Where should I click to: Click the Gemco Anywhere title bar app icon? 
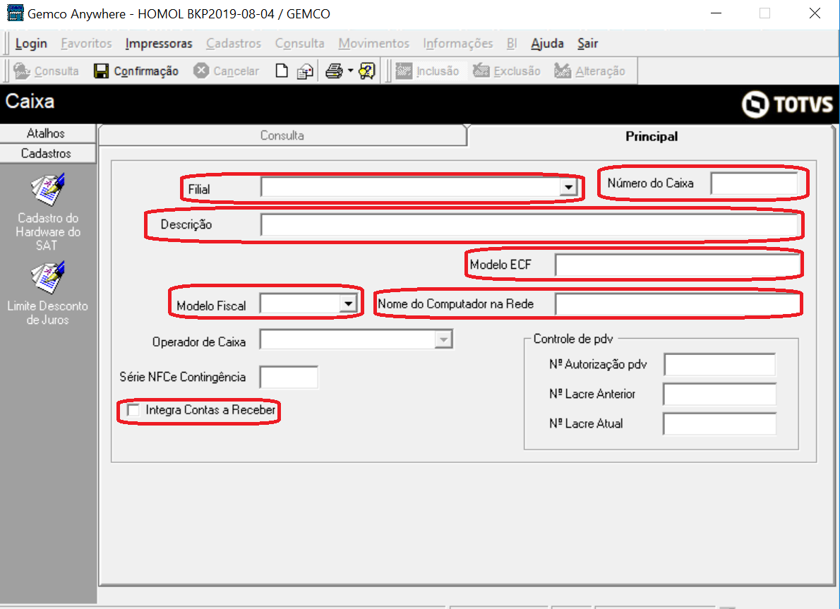tap(15, 13)
